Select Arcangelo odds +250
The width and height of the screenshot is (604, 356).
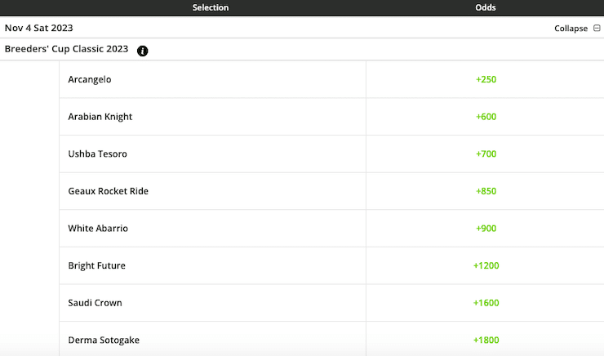486,79
